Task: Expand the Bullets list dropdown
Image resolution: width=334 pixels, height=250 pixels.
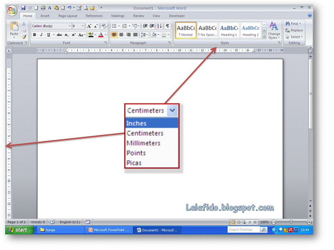Action: pyautogui.click(x=119, y=26)
